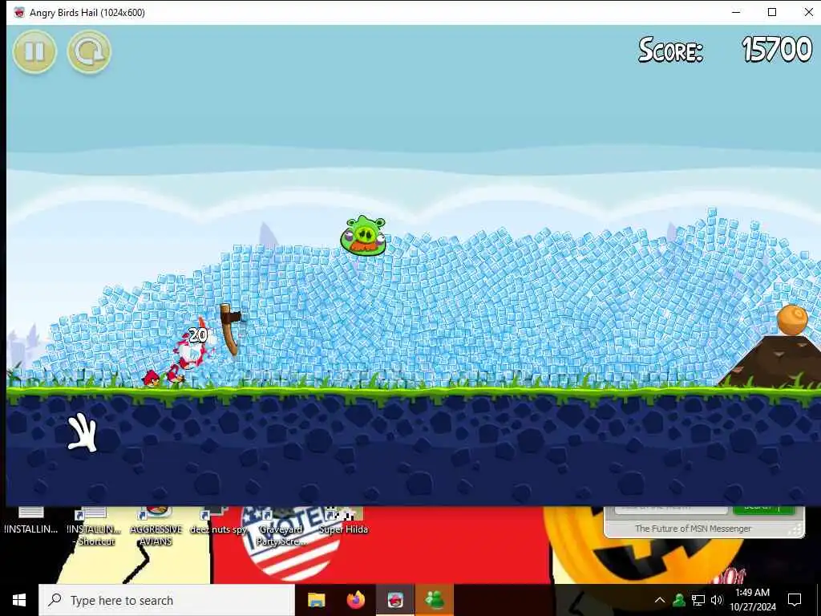Click the red bird on the grass
The height and width of the screenshot is (616, 821).
(x=152, y=379)
